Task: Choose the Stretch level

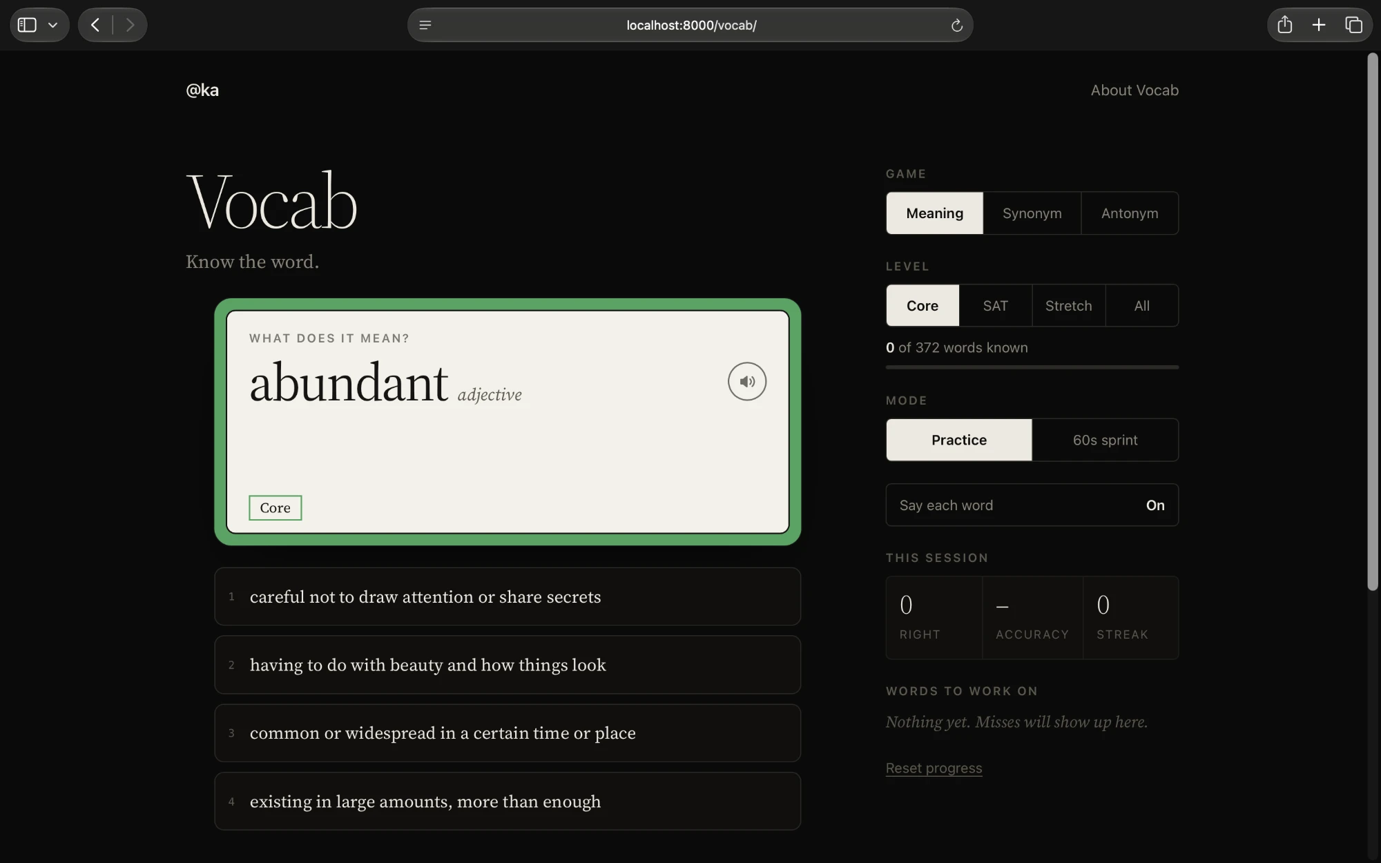Action: (1068, 305)
